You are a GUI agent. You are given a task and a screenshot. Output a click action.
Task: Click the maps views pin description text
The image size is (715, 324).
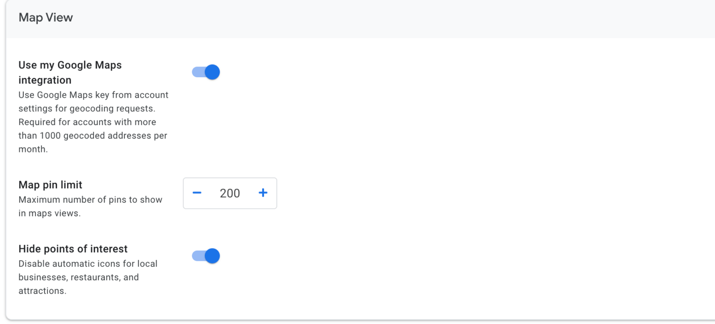pyautogui.click(x=90, y=206)
